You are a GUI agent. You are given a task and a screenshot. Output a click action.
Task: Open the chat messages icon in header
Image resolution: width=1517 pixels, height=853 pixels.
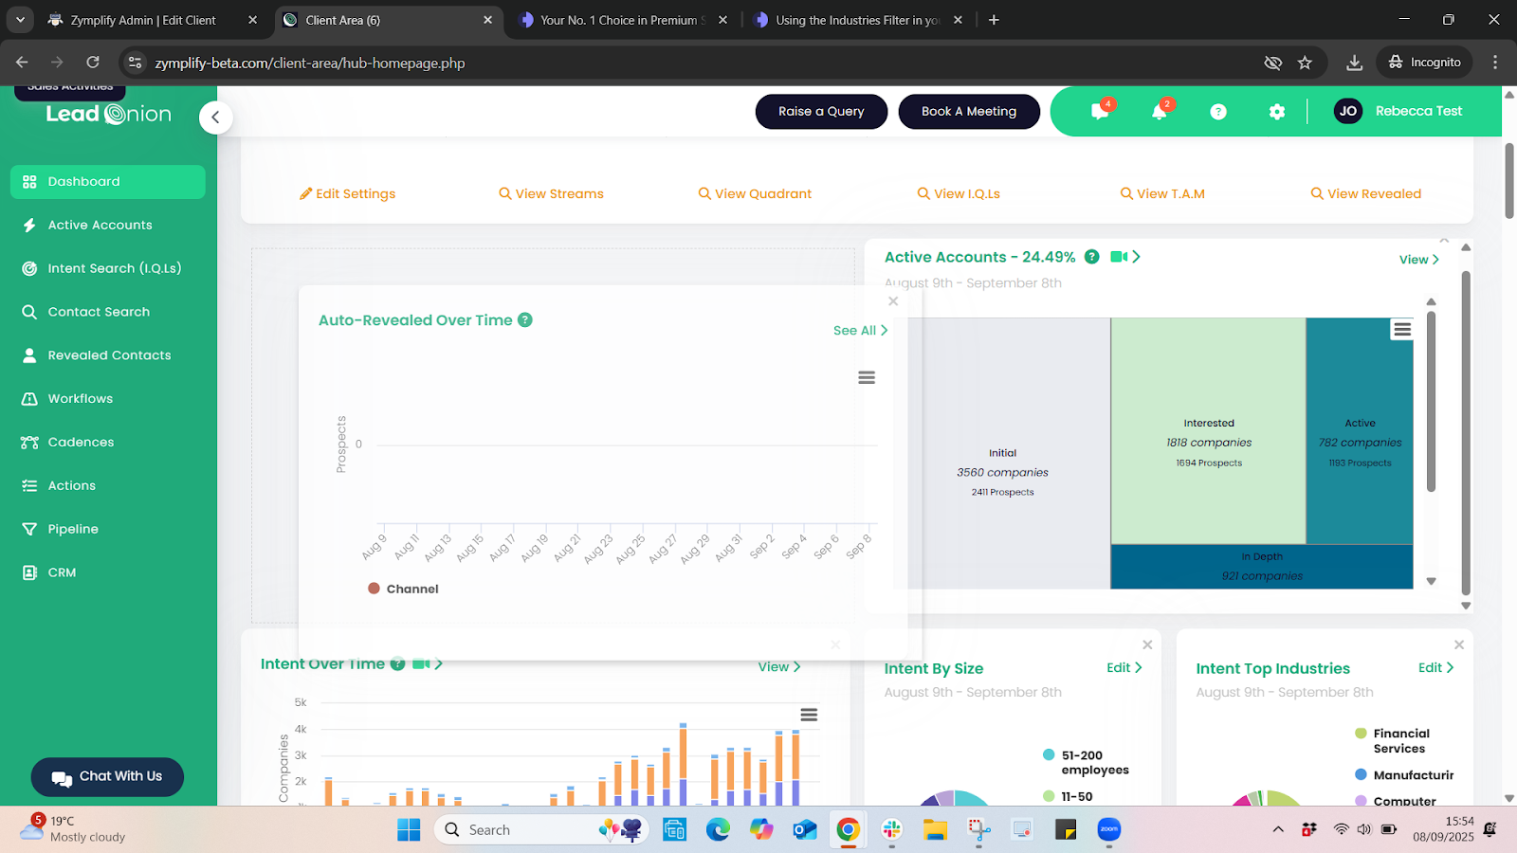(x=1100, y=111)
